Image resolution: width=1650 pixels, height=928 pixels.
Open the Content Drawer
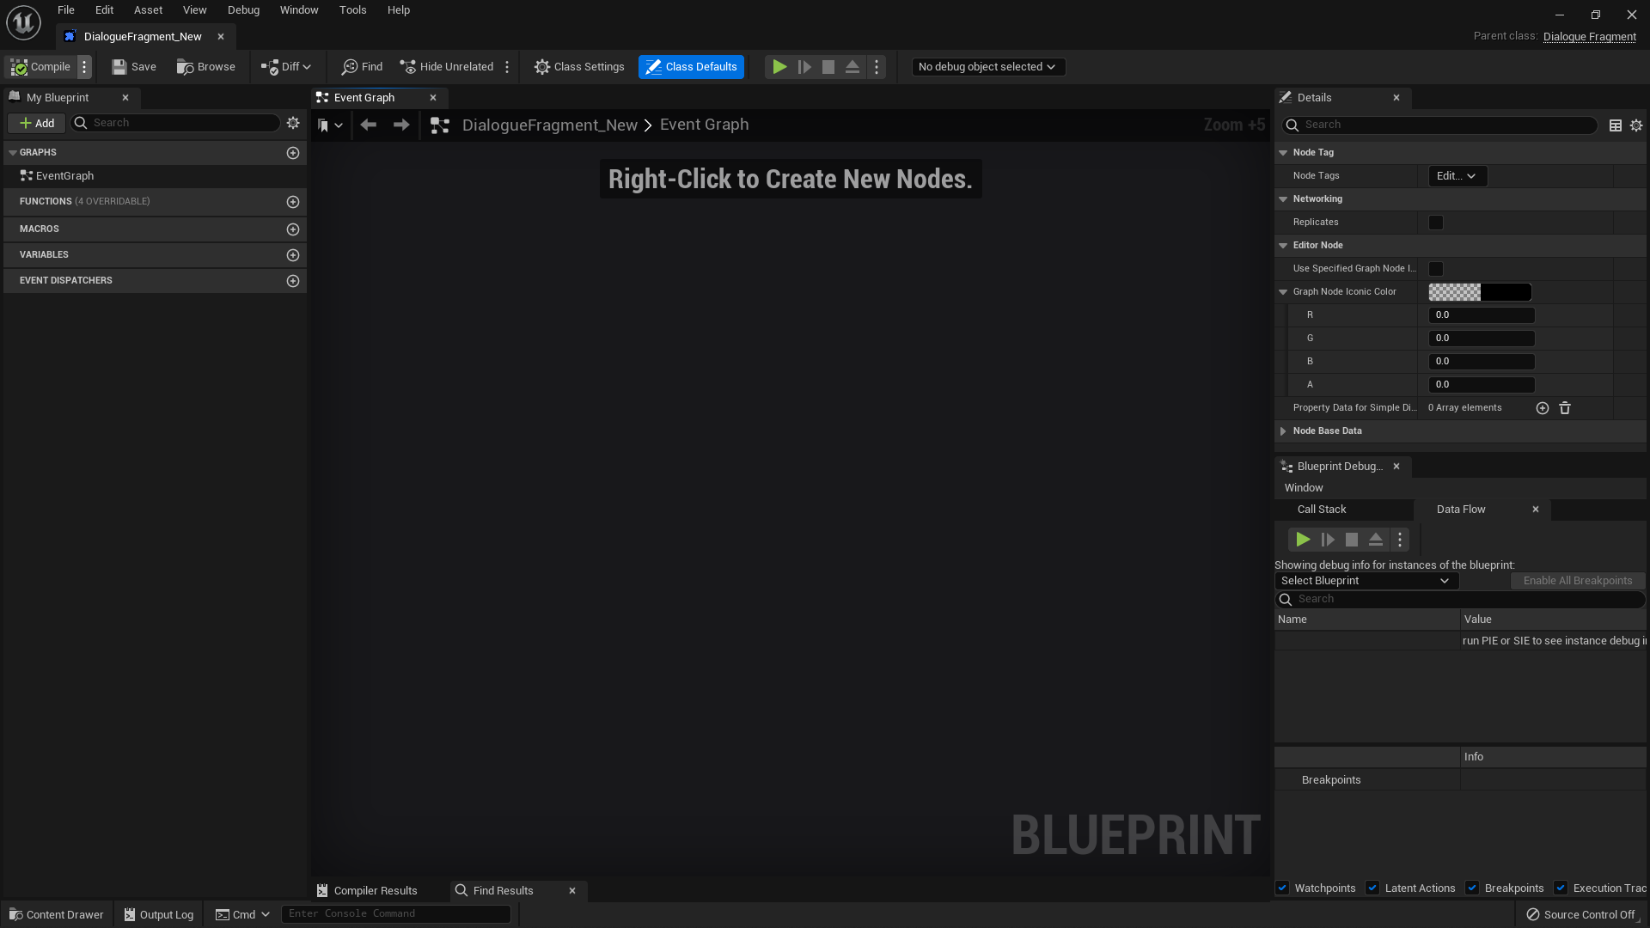pos(56,914)
